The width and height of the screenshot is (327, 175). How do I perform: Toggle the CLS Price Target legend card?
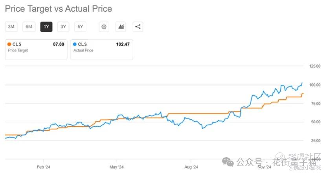click(x=36, y=49)
